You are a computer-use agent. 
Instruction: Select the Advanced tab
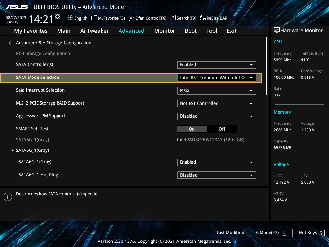pos(131,31)
